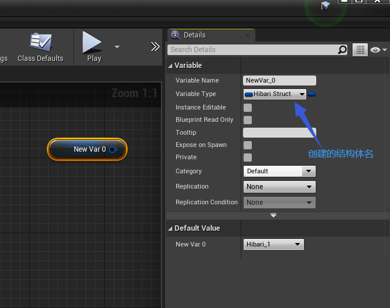390x308 pixels.
Task: Open the Play options dropdown arrow
Action: coord(117,47)
